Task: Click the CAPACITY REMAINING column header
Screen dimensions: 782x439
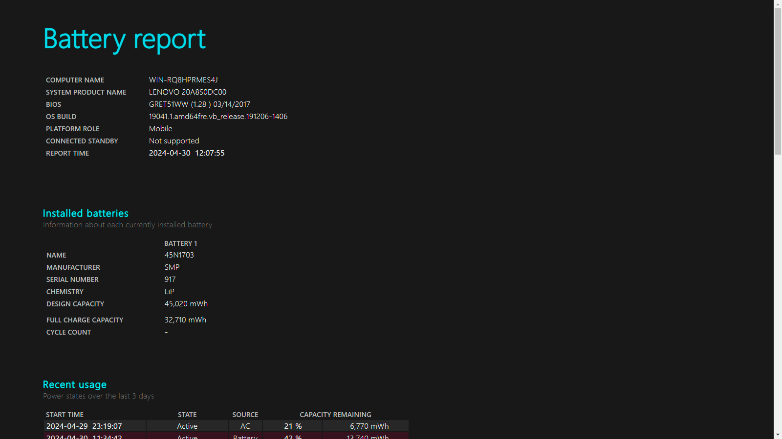Action: point(335,415)
